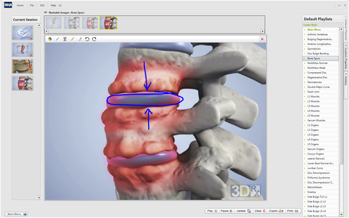Select the second spine thumbnail in filmstrip
Viewport: 349px width, 218px height.
[x=72, y=23]
